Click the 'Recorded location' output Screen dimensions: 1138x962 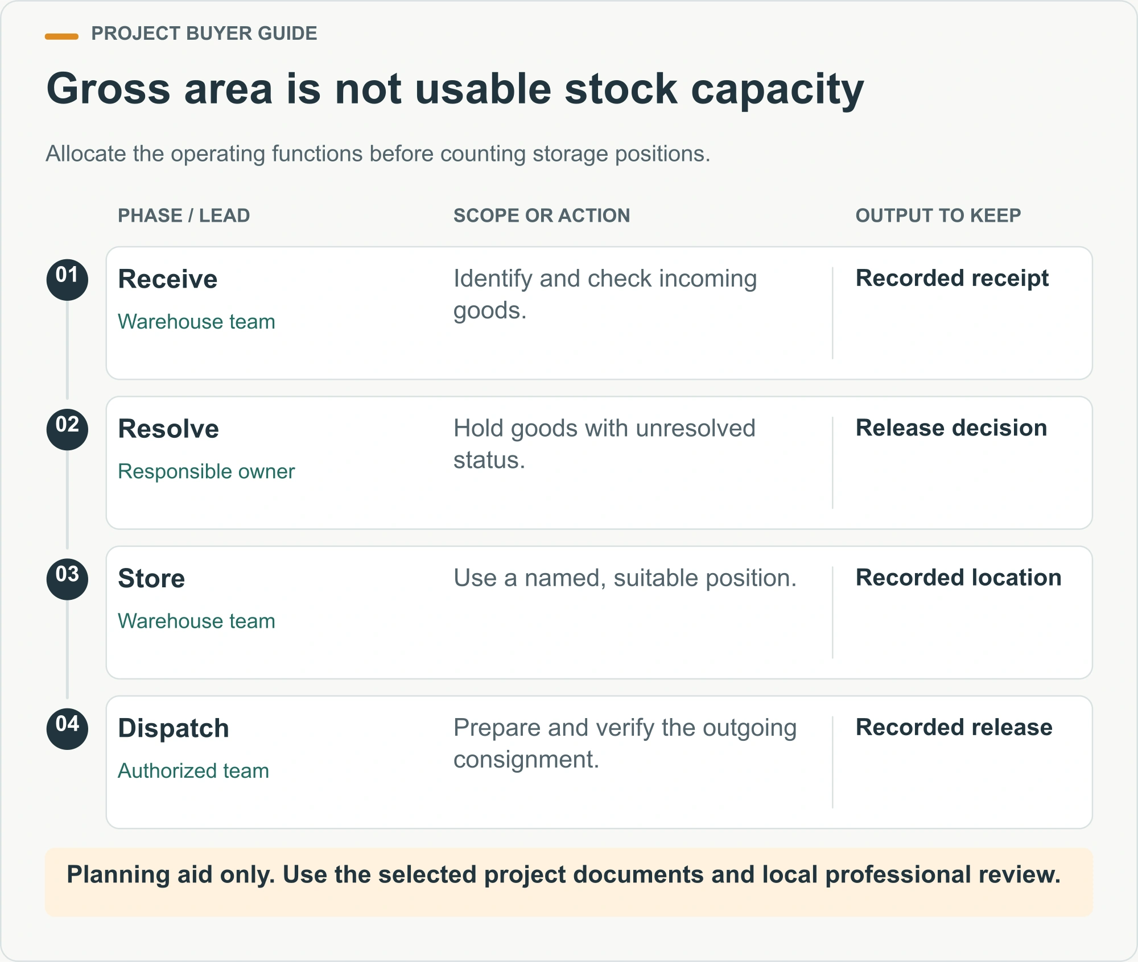(959, 577)
